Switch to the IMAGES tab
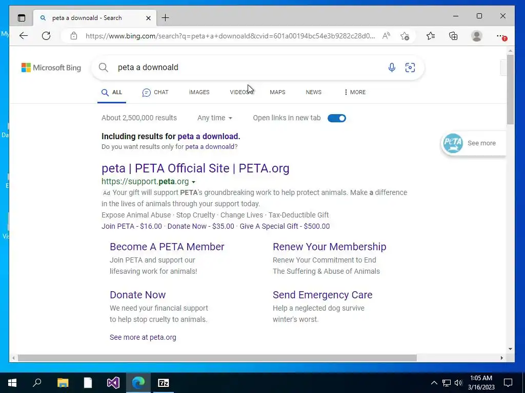 pos(199,92)
